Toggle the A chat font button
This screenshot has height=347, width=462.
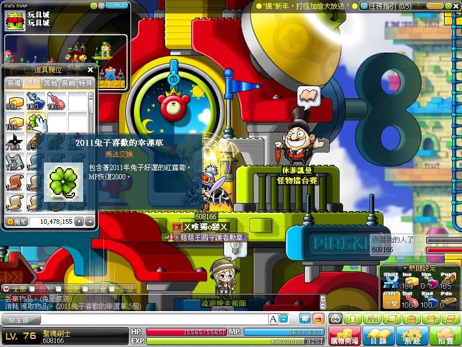point(273,319)
